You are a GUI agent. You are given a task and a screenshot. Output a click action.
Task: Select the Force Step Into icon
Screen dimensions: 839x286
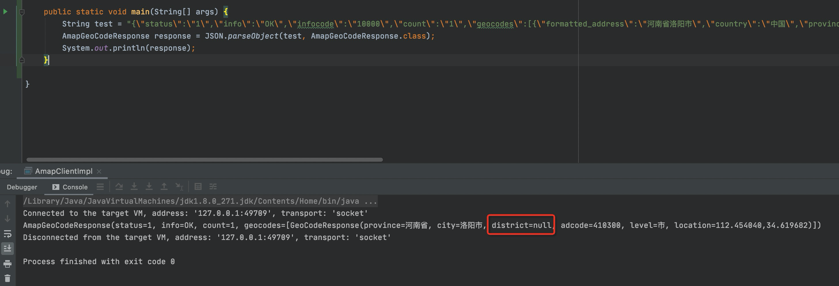pyautogui.click(x=149, y=186)
